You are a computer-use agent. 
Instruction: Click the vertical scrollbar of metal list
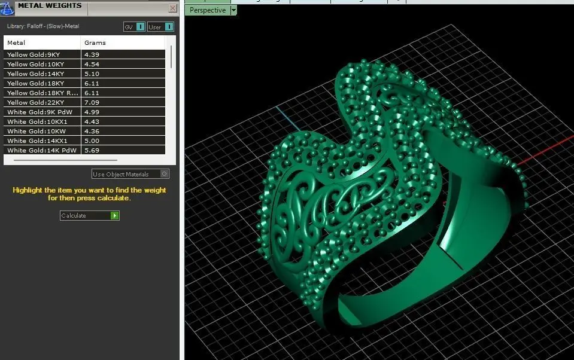point(171,57)
